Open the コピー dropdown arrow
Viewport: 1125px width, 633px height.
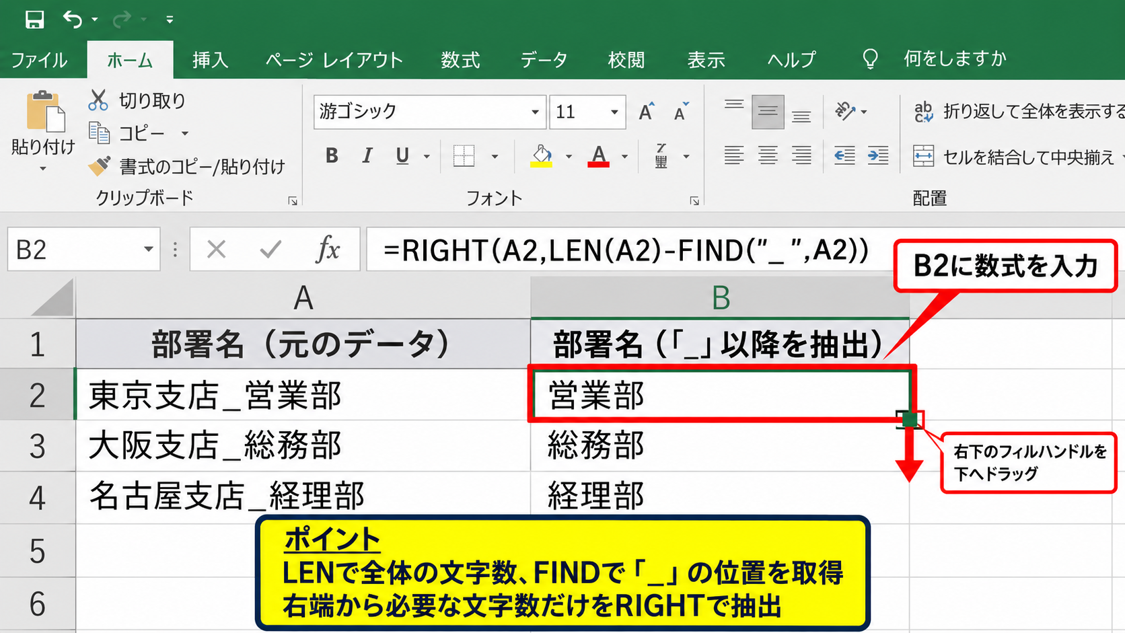pyautogui.click(x=184, y=133)
